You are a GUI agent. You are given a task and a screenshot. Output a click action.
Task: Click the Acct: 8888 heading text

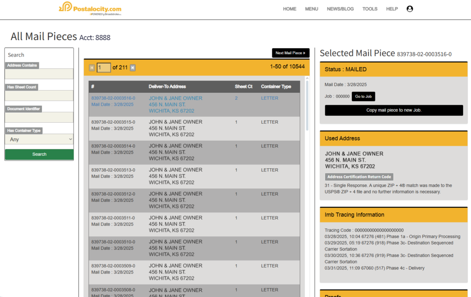tap(95, 38)
